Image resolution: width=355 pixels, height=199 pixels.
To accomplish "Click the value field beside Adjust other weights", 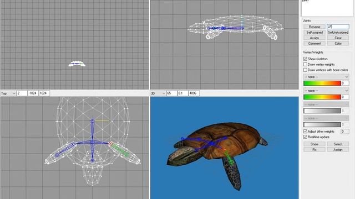I will (x=344, y=132).
